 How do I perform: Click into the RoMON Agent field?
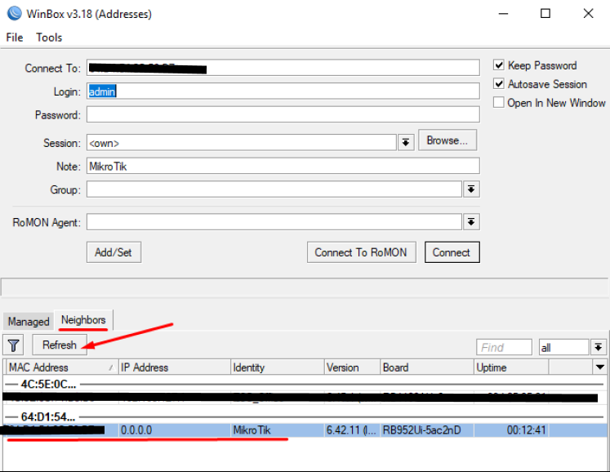274,222
